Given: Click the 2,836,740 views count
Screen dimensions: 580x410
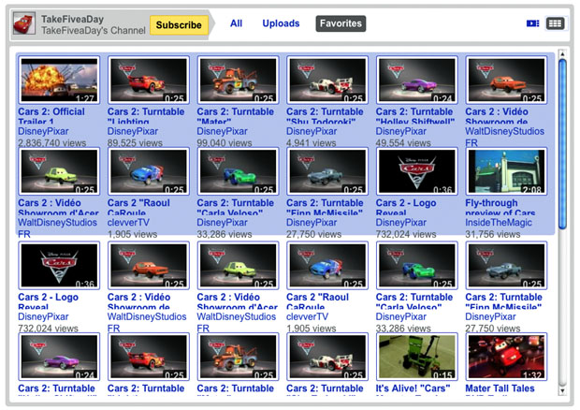Looking at the screenshot, I should pyautogui.click(x=52, y=143).
